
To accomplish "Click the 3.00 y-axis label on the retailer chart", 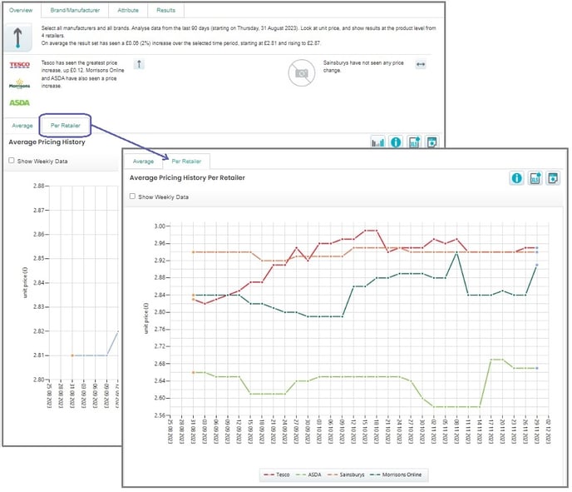I will (160, 226).
